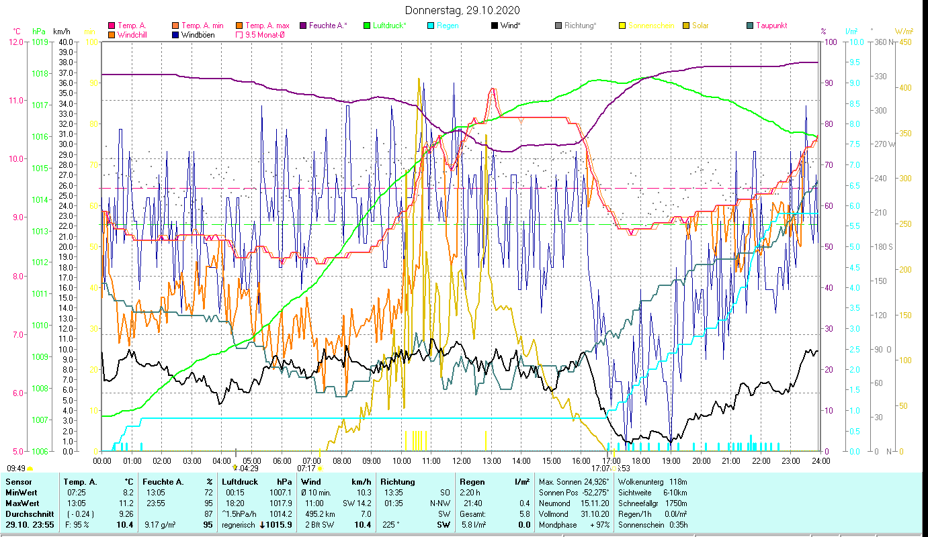Click the sunrise sun icon beside 07:17
The image size is (928, 537).
pyautogui.click(x=320, y=469)
